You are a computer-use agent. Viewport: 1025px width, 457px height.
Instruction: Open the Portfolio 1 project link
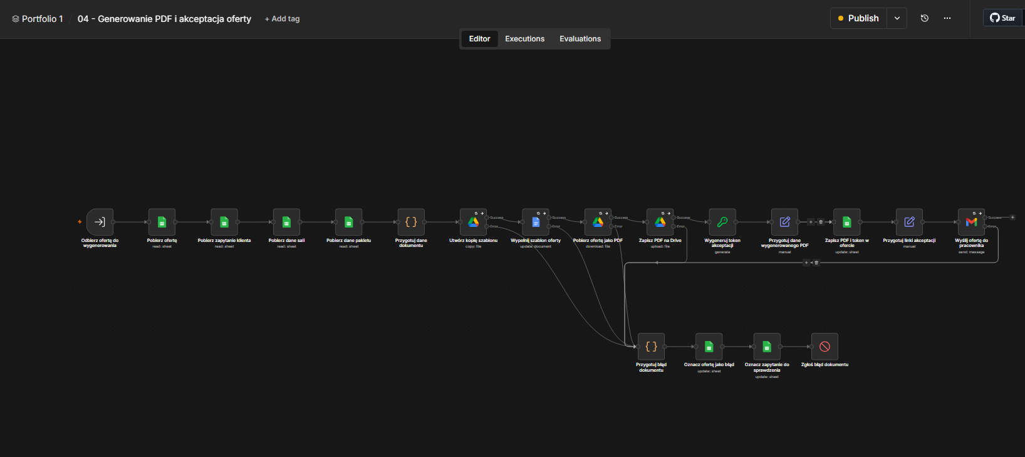point(38,19)
